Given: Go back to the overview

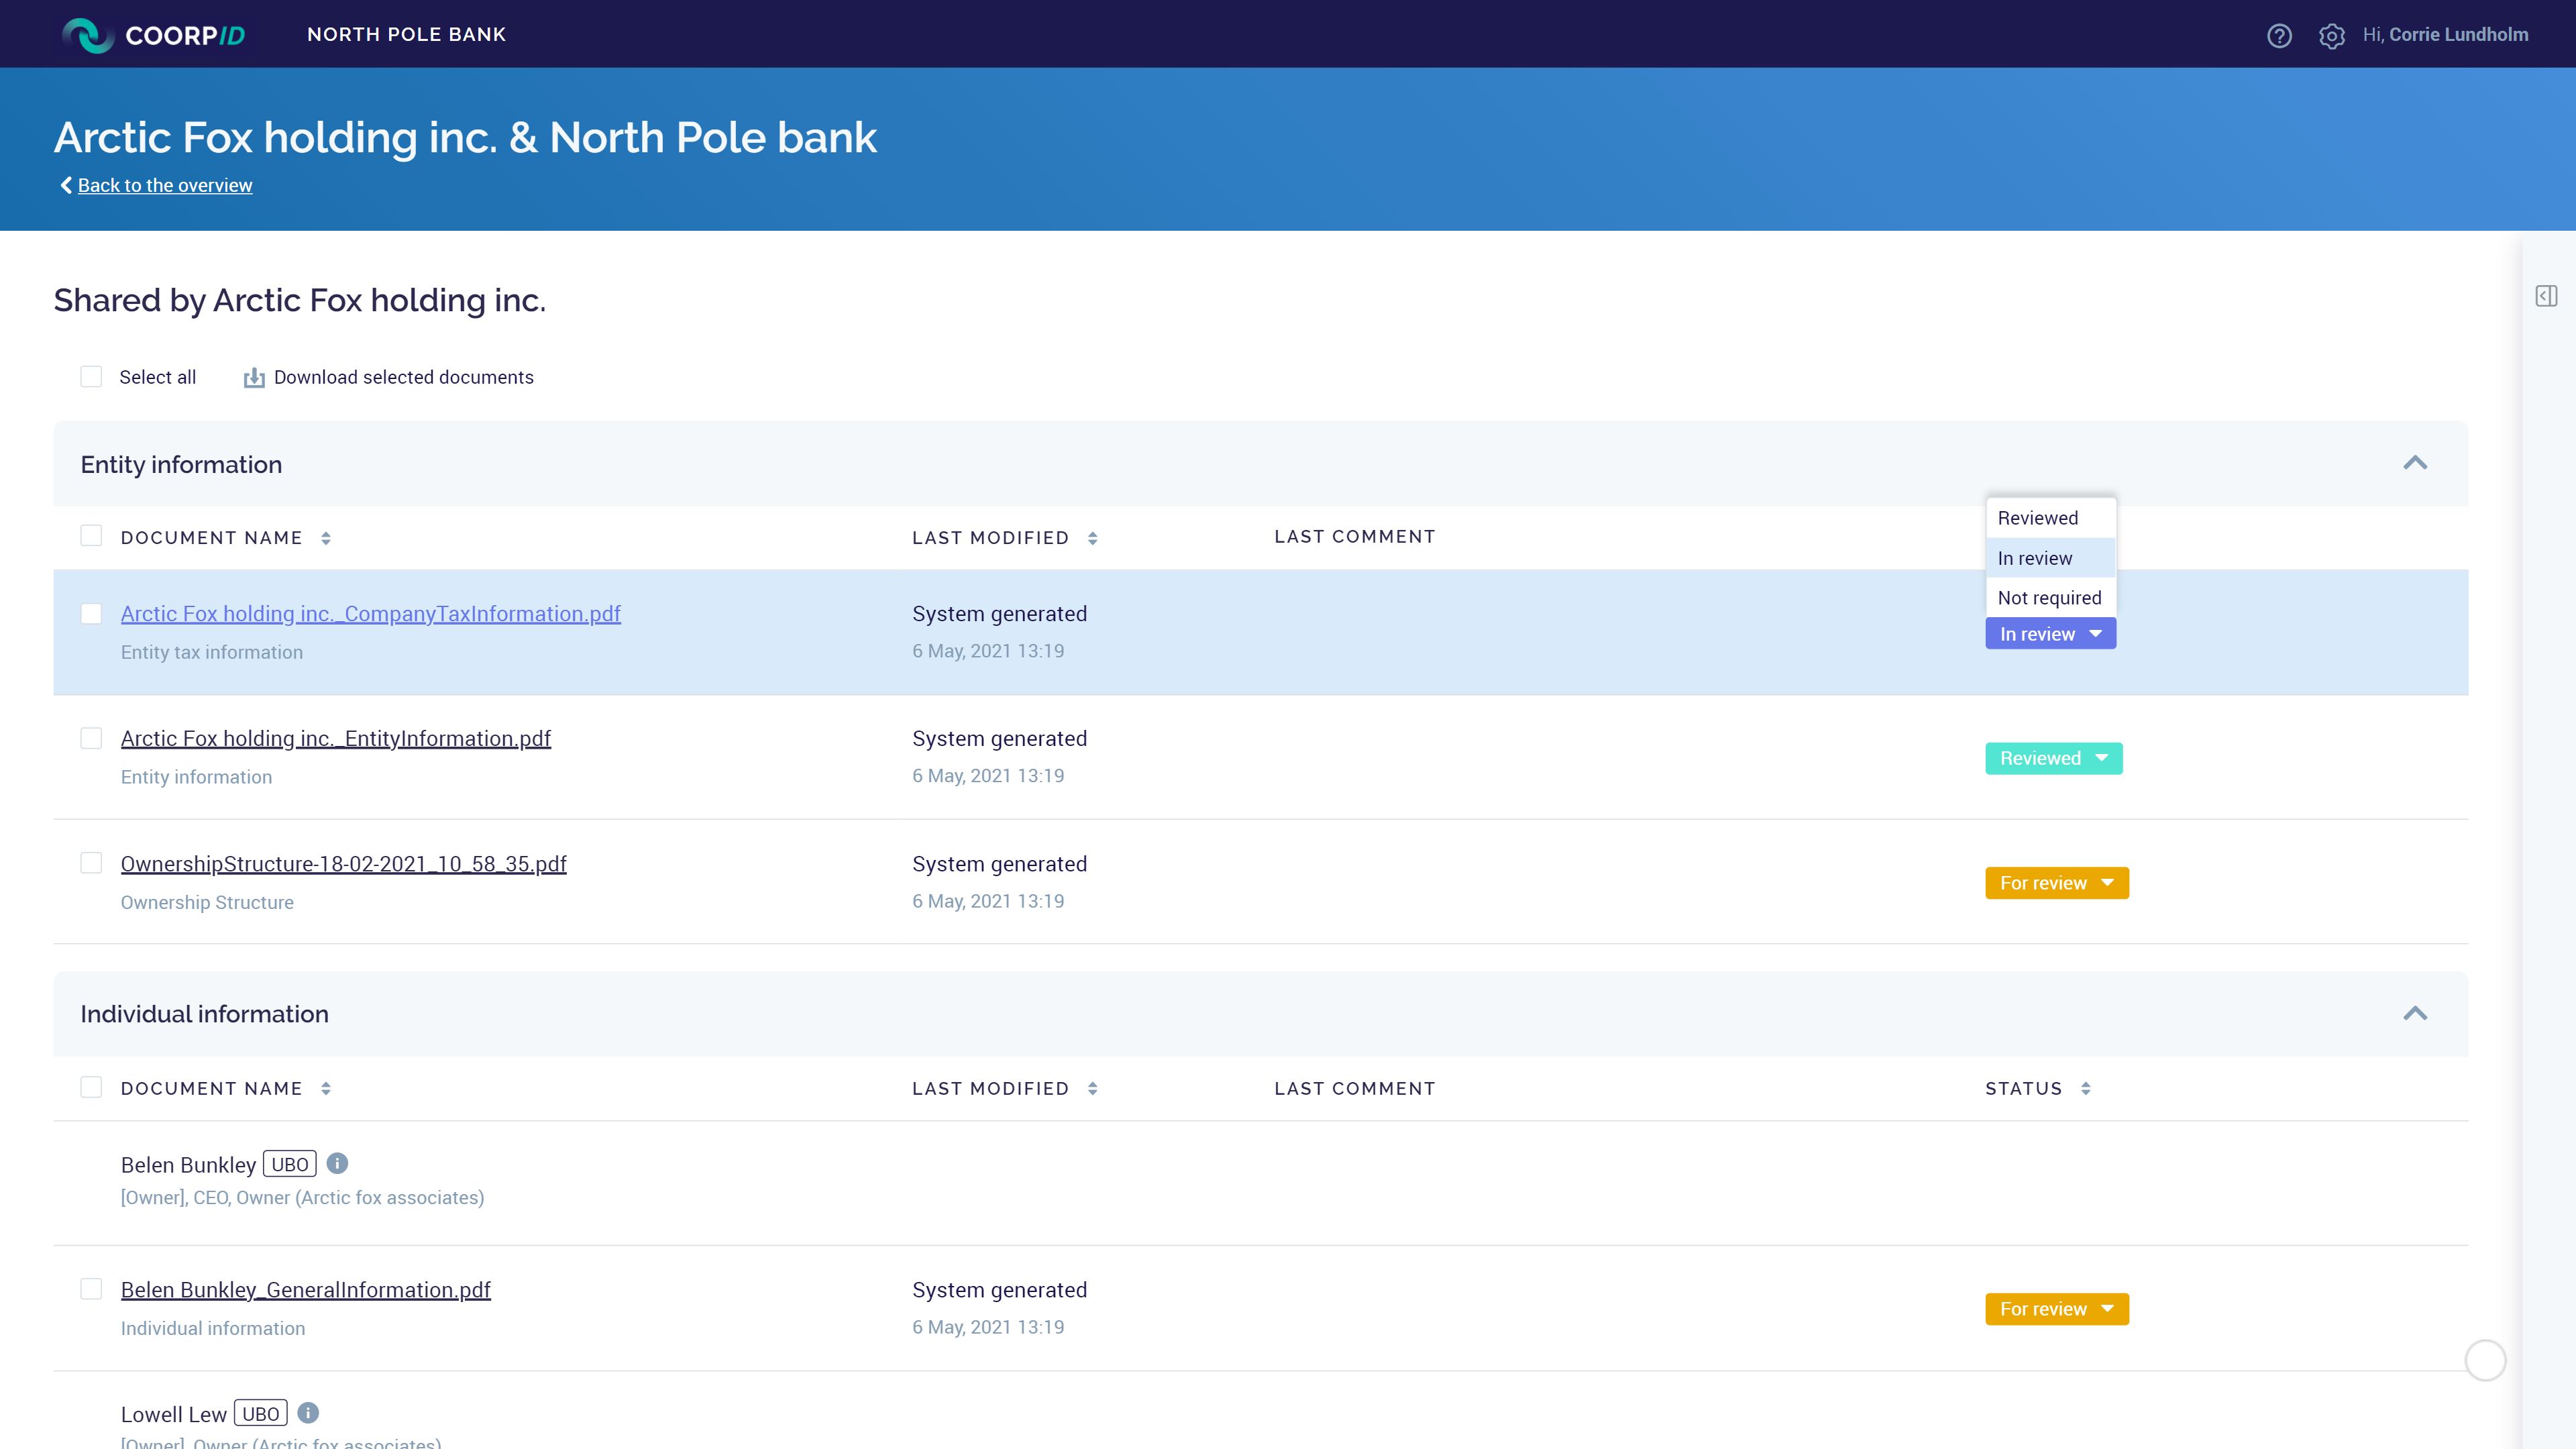Looking at the screenshot, I should pos(165,185).
